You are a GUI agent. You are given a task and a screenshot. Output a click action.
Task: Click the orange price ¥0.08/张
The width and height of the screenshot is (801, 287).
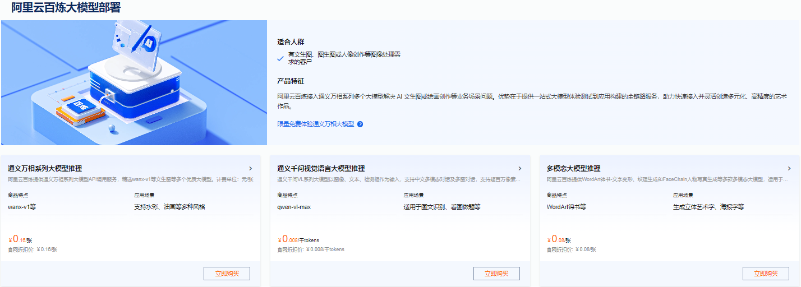click(559, 239)
